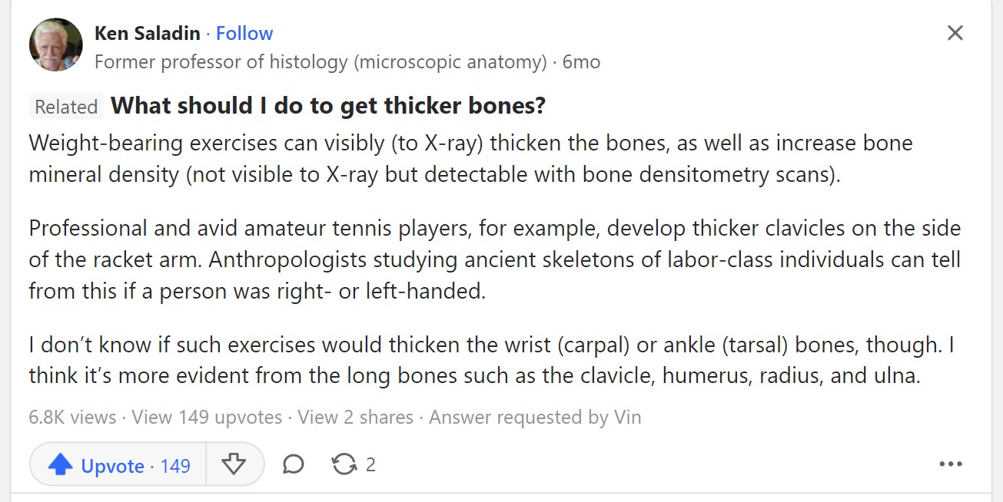Click the Related label
This screenshot has height=502, width=1003.
point(66,107)
